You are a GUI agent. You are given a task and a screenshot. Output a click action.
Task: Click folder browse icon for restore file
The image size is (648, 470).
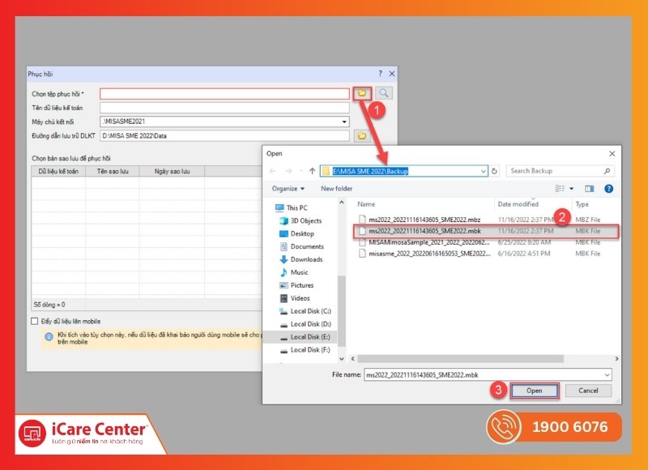(x=362, y=93)
